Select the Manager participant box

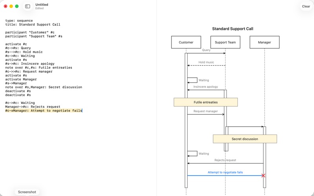[x=264, y=42]
